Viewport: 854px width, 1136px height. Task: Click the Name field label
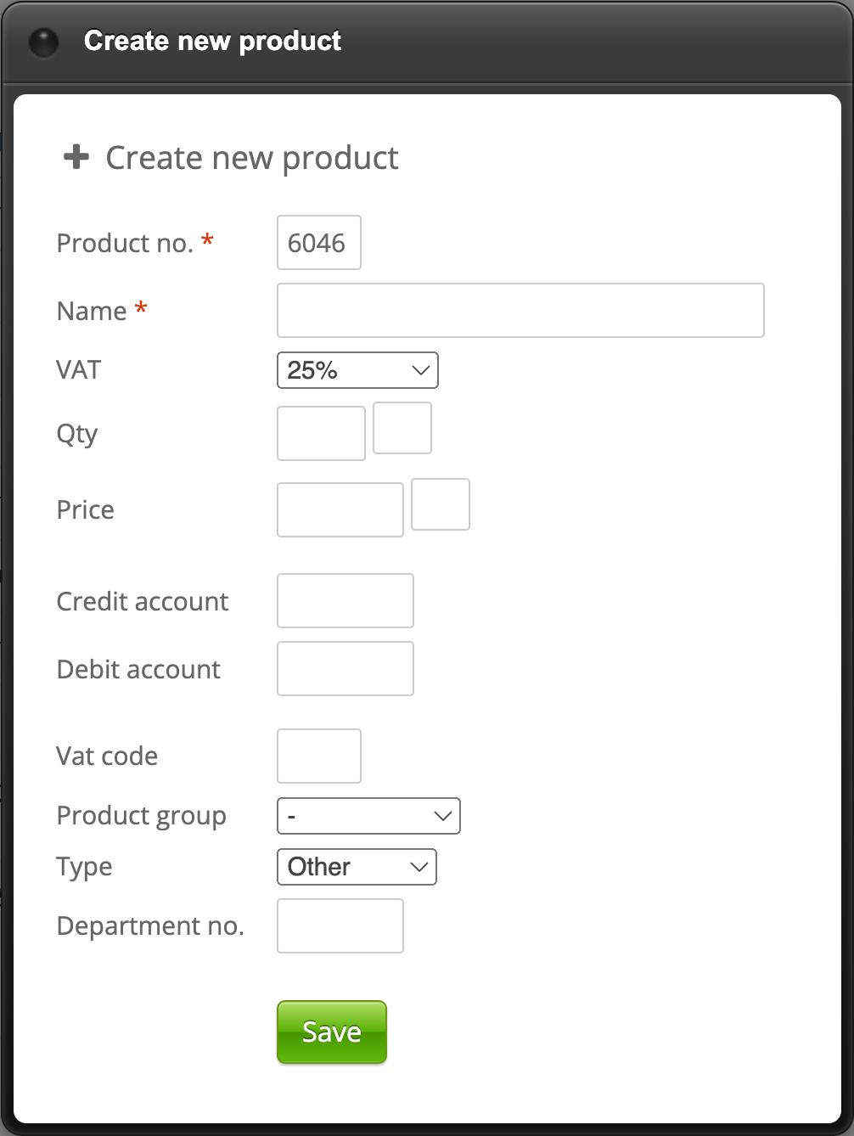[x=91, y=311]
